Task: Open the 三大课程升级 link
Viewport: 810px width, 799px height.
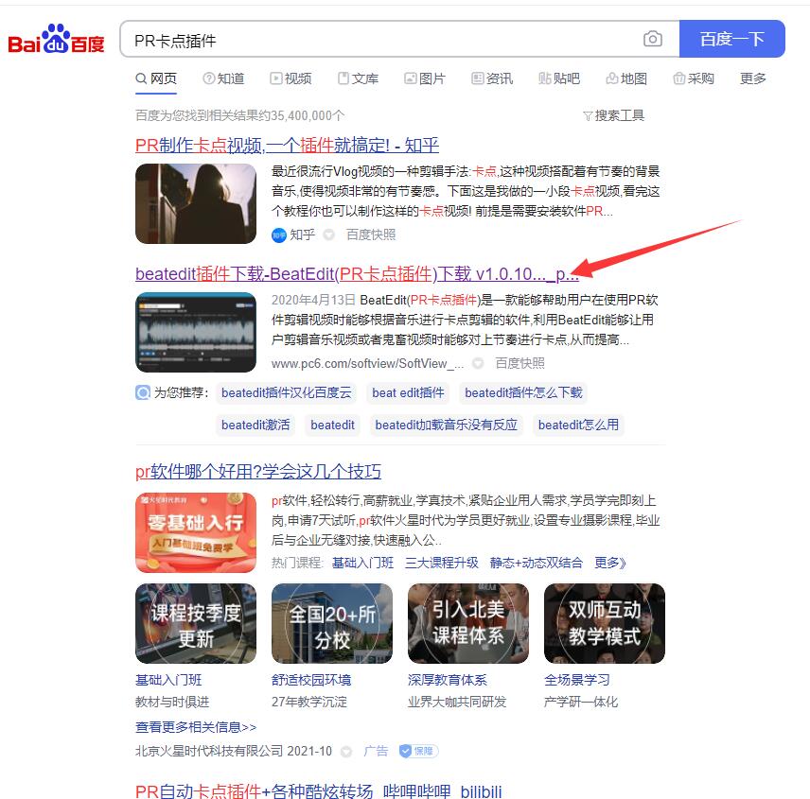Action: point(442,563)
